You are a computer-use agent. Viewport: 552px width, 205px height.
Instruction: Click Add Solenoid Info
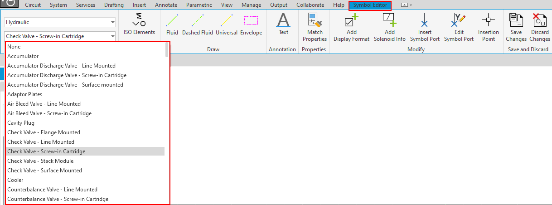[390, 27]
